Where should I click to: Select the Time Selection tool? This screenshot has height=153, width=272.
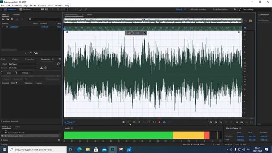[67, 9]
